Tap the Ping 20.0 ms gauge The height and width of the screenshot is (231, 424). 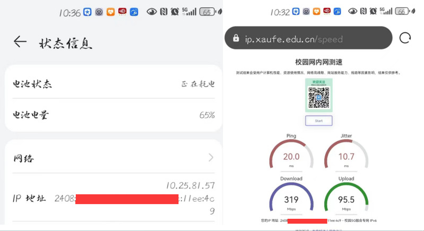[291, 153]
